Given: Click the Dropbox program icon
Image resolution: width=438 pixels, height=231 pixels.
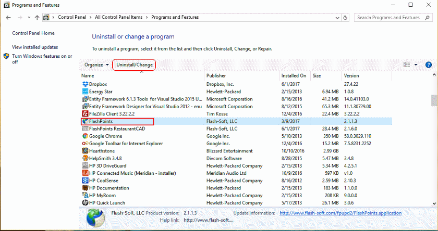Looking at the screenshot, I should pos(85,84).
